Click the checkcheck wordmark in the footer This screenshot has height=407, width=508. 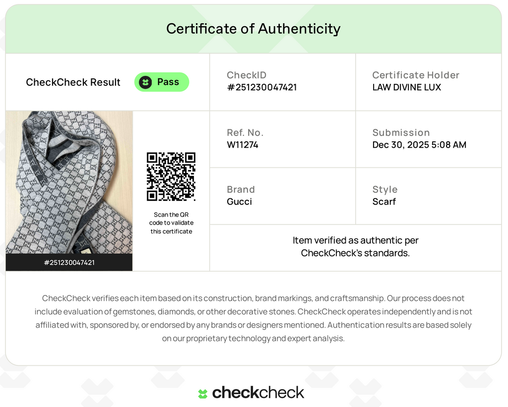coord(258,393)
